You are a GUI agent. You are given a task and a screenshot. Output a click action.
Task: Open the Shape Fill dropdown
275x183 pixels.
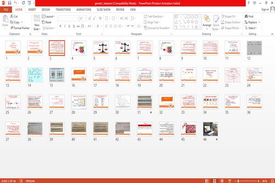[x=229, y=17]
